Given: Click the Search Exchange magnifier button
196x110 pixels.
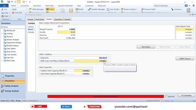Looking at the screenshot, I should (186, 5).
